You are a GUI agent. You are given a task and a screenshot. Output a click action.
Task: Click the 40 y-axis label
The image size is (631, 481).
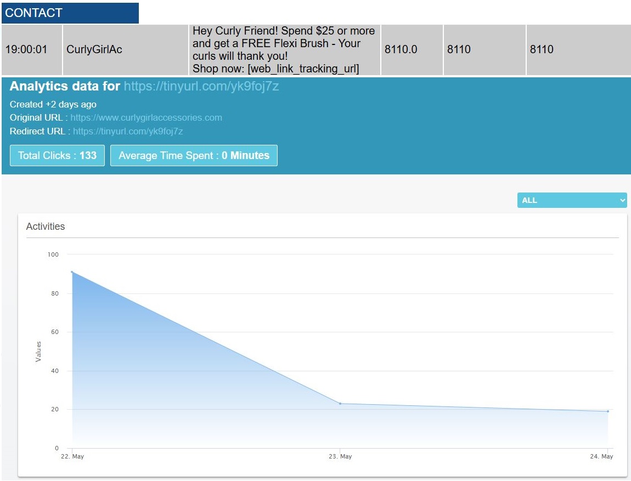[55, 371]
